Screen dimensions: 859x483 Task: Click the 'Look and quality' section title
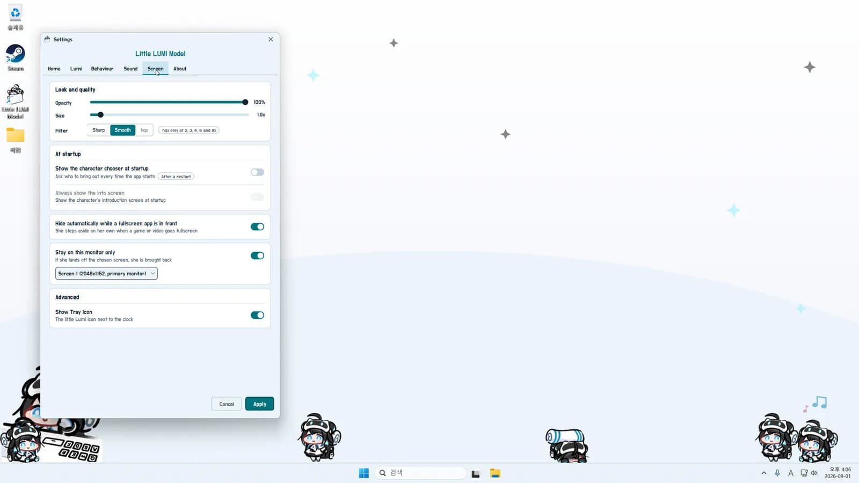(75, 90)
